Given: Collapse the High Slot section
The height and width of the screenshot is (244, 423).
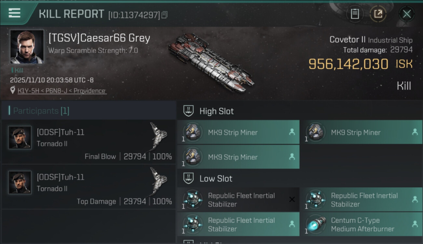Looking at the screenshot, I should click(x=189, y=111).
